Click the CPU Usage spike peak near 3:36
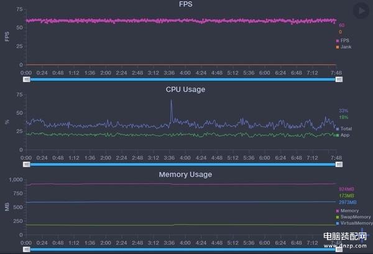Viewport: 373px width, 254px height. tap(172, 100)
